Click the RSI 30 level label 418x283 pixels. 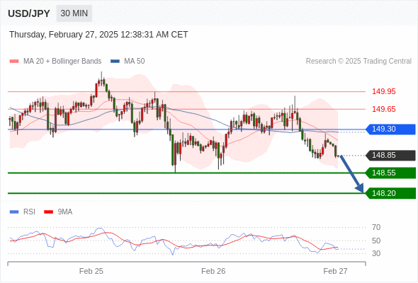[376, 253]
